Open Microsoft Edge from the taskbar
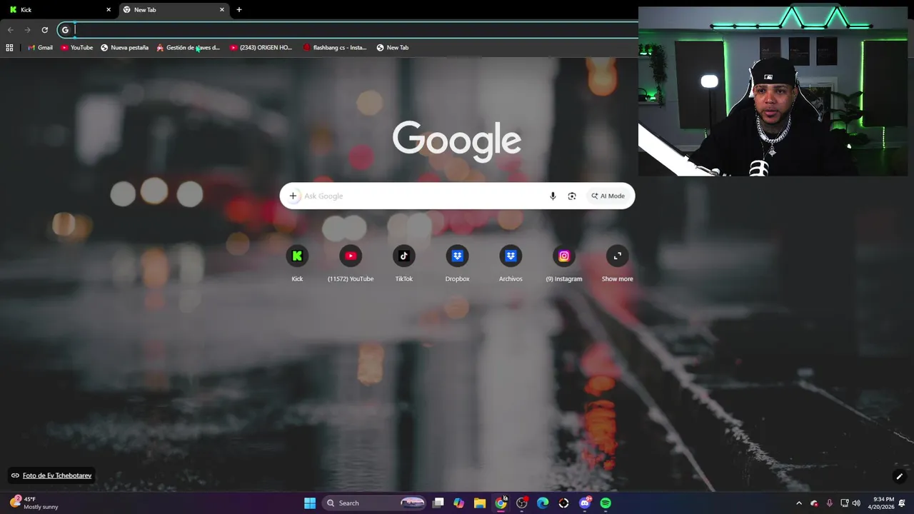Image resolution: width=914 pixels, height=514 pixels. pos(543,503)
